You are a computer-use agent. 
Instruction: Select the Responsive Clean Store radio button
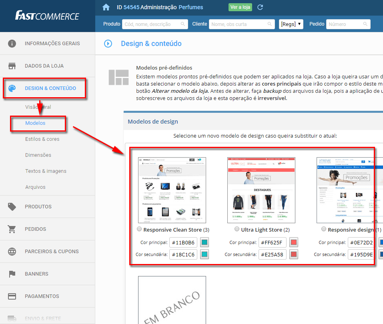pyautogui.click(x=139, y=228)
